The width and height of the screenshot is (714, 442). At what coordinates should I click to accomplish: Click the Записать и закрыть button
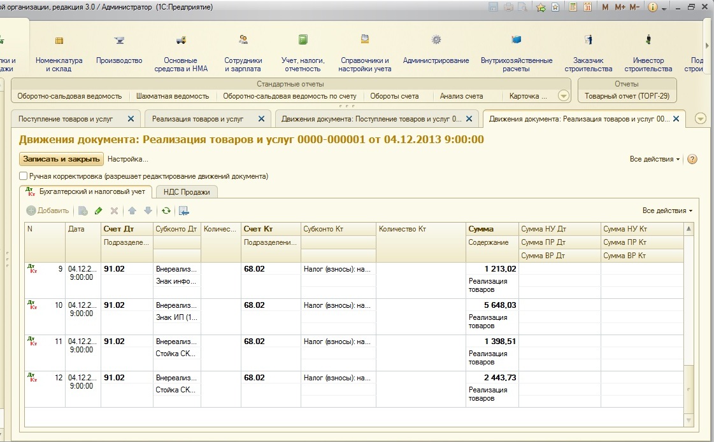(x=61, y=159)
